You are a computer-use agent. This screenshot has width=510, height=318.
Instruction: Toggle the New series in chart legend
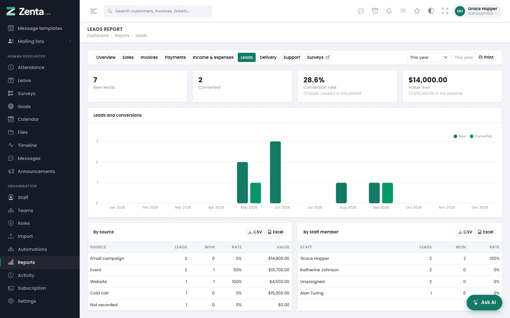pos(460,136)
